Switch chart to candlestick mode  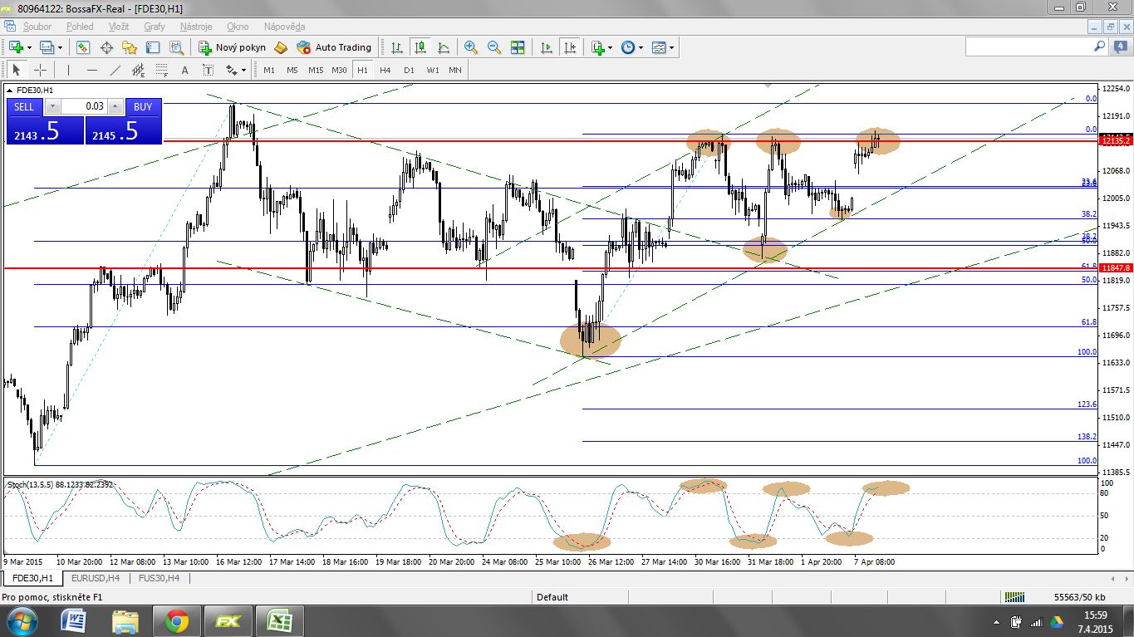[420, 47]
